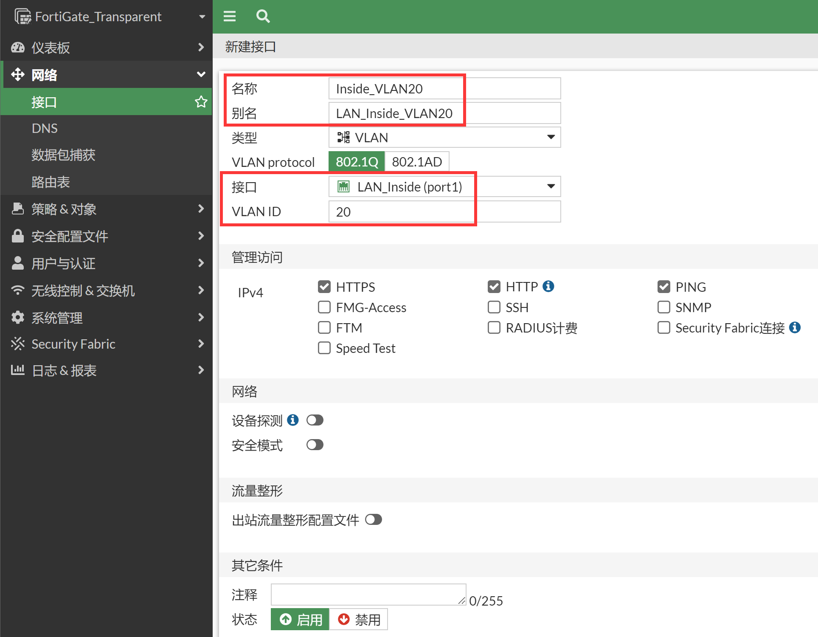Toggle 出站流量整形配置文件 switch
Screen dimensions: 818x637
click(x=373, y=519)
